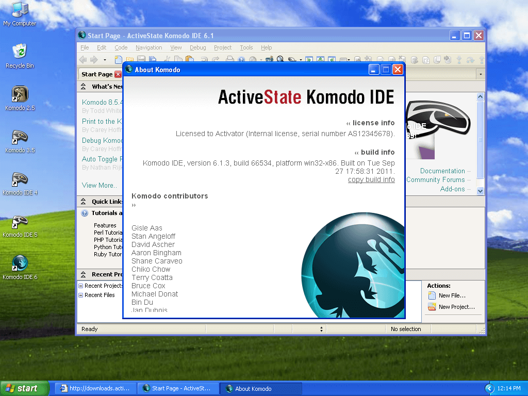The image size is (528, 396).
Task: Open the Komodo 8.5.4 news link
Action: click(102, 102)
